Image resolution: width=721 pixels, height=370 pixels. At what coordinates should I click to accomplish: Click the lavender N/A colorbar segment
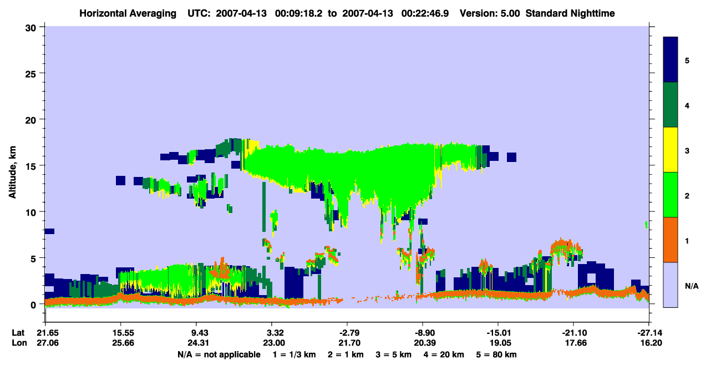(x=671, y=284)
